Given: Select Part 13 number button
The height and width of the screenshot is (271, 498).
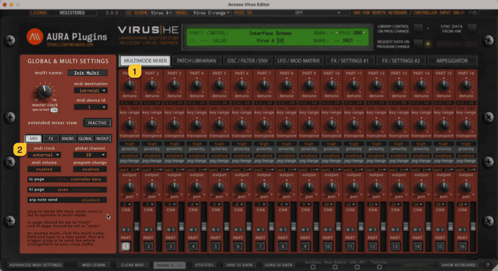Looking at the screenshot, I should [395, 246].
